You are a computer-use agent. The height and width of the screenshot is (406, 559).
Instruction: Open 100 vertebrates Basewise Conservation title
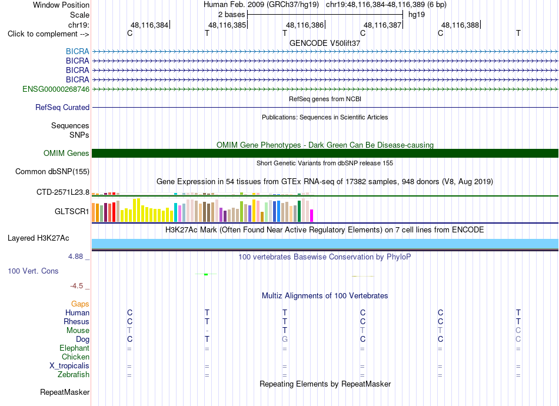(x=325, y=257)
